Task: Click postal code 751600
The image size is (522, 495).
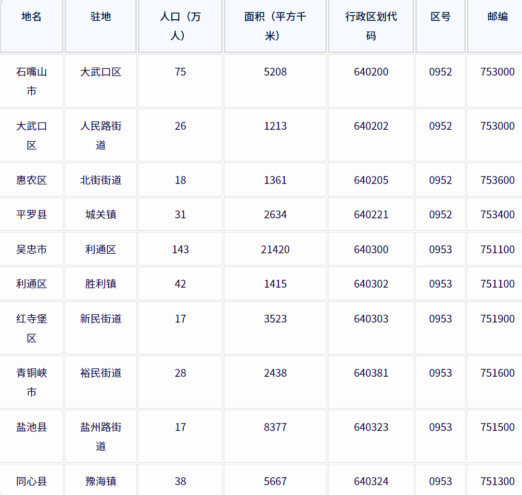Action: [x=498, y=373]
